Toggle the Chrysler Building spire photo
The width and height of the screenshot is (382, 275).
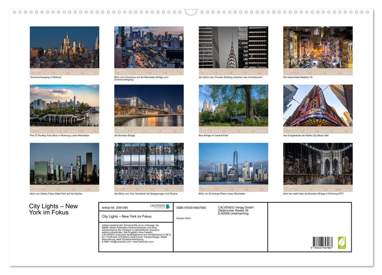pos(233,49)
